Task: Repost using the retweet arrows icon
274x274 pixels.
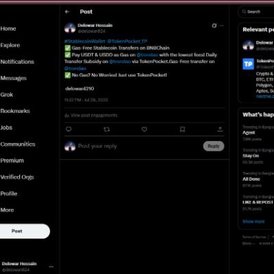Action: click(107, 129)
